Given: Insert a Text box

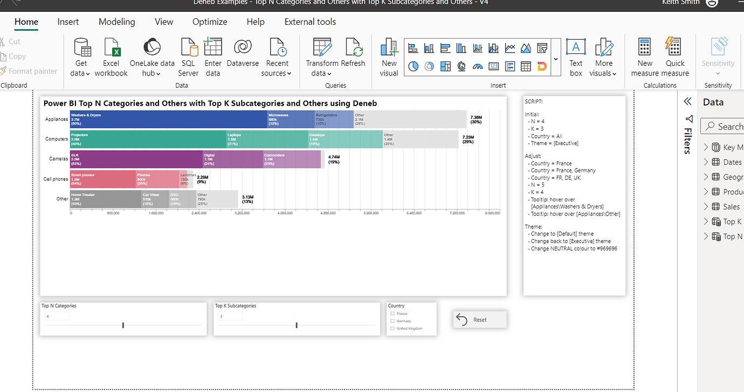Looking at the screenshot, I should [576, 48].
